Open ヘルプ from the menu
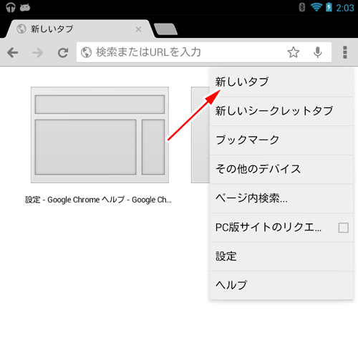 (x=281, y=286)
